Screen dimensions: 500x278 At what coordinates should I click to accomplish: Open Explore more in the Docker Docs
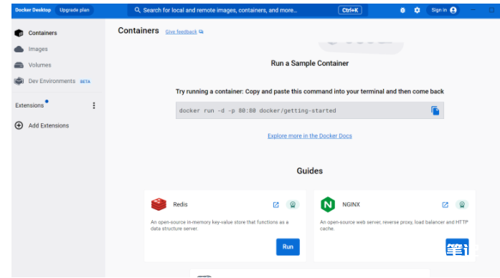pyautogui.click(x=310, y=136)
